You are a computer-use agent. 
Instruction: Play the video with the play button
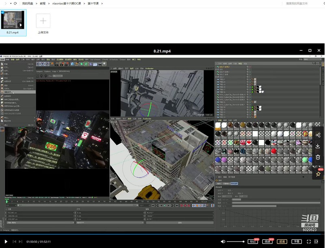[x=6, y=242]
